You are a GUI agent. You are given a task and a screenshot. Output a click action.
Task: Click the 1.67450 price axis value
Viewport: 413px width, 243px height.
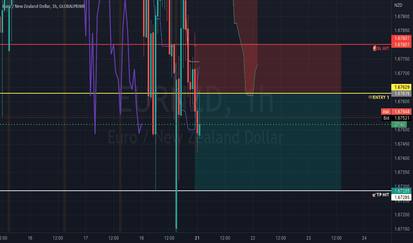click(x=402, y=144)
